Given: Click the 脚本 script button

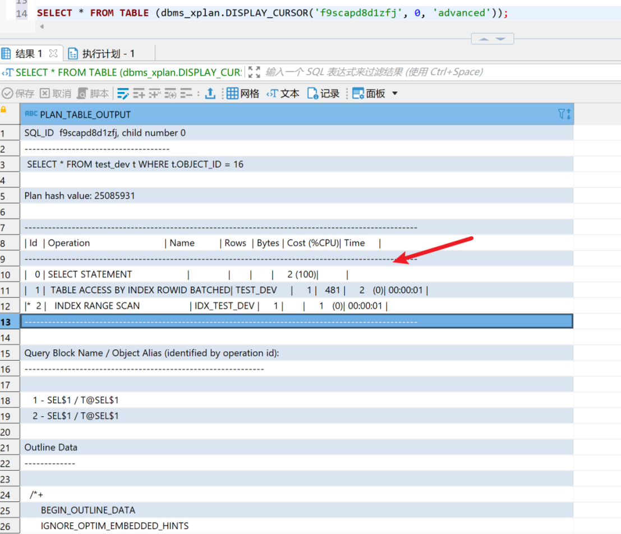Looking at the screenshot, I should click(x=93, y=94).
